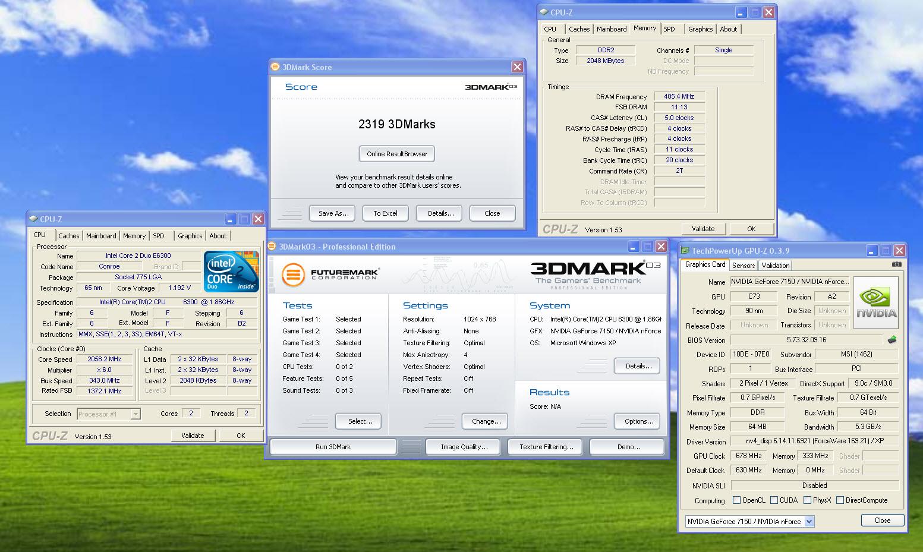Click the GPU-Z screenshot camera icon
Viewport: 923px width, 552px height.
[x=897, y=264]
